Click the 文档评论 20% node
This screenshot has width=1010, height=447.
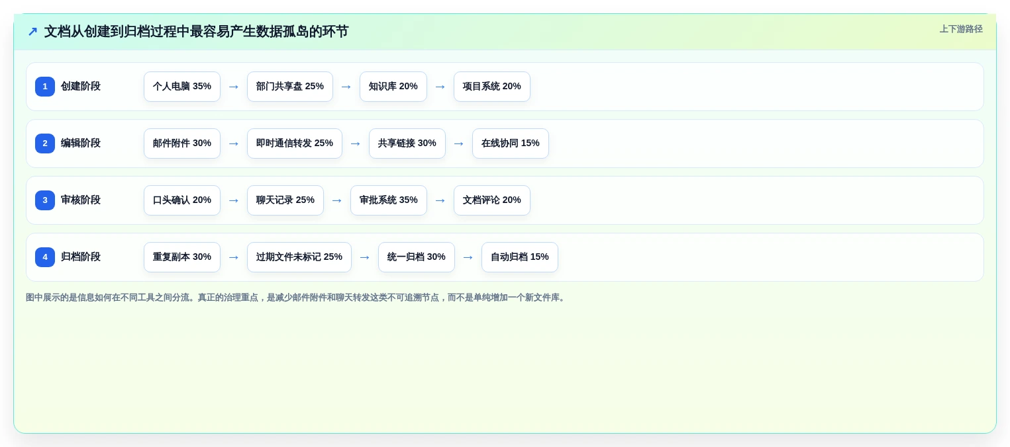coord(492,200)
